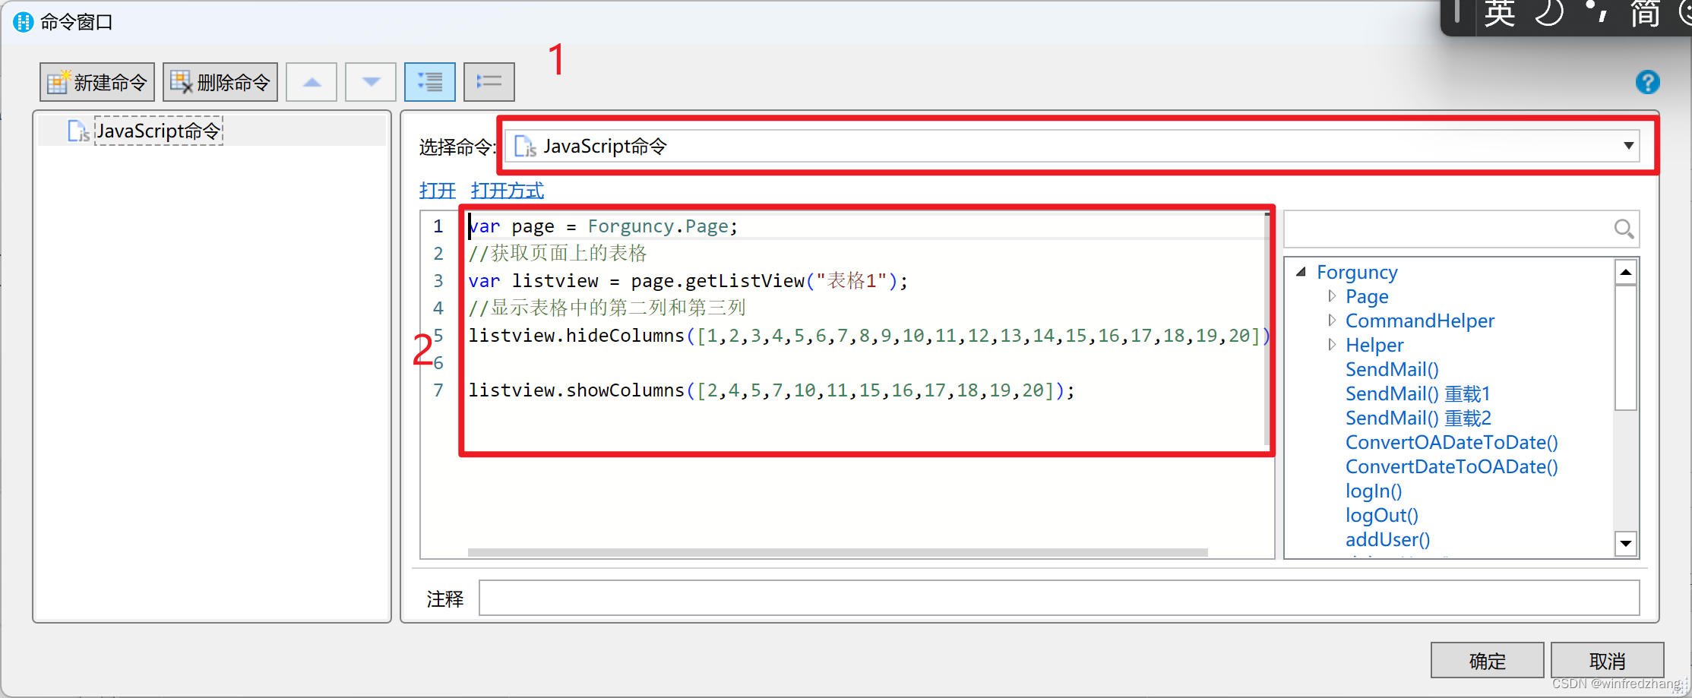
Task: Move command down with the down arrow
Action: tap(371, 82)
